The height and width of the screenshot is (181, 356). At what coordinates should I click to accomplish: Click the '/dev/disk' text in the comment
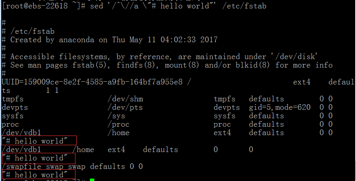click(x=294, y=56)
